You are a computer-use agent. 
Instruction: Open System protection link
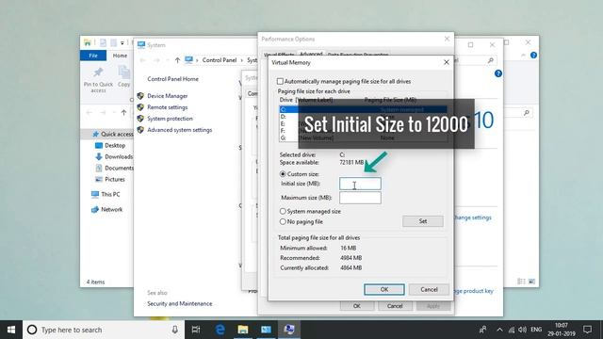170,119
